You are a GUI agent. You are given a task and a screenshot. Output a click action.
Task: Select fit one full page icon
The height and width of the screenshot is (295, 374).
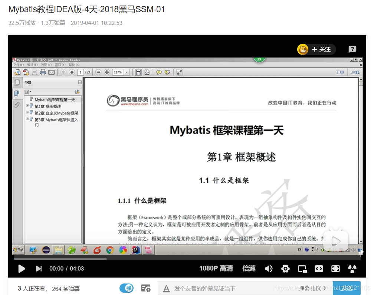tap(147, 72)
